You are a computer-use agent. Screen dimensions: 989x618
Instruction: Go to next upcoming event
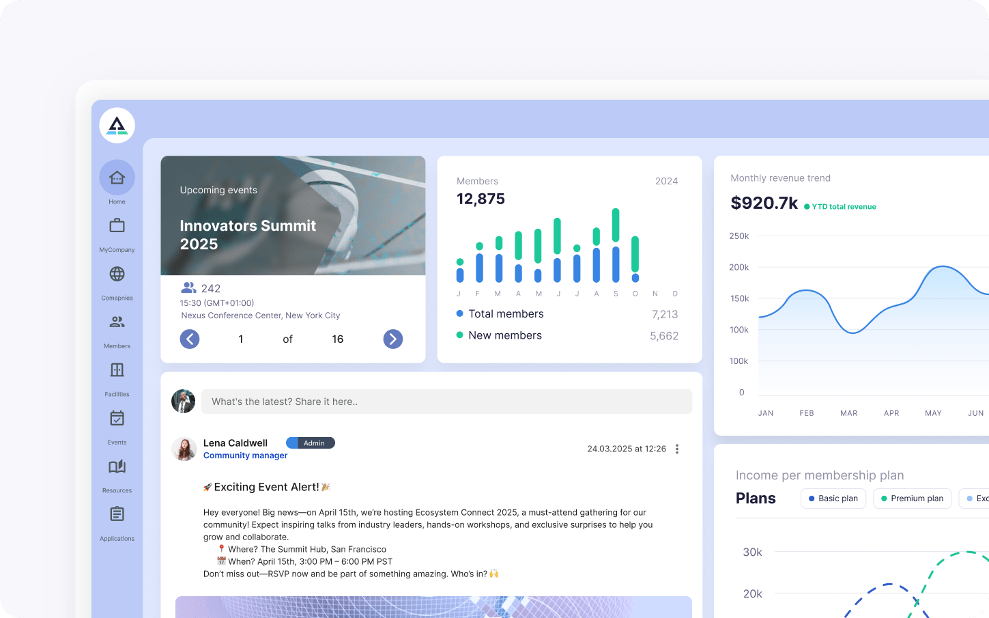click(x=393, y=339)
